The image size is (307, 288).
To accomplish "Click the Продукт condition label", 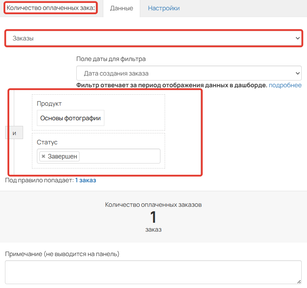I will (x=49, y=104).
